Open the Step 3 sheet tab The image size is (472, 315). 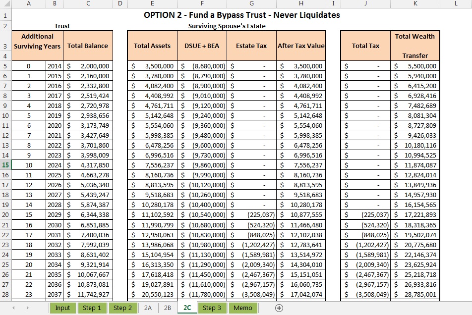tap(212, 308)
